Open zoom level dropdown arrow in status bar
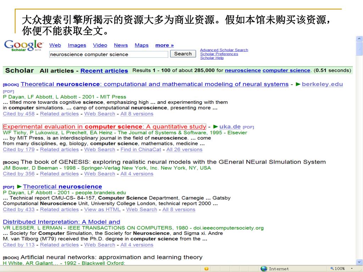The width and height of the screenshot is (363, 272). [352, 268]
